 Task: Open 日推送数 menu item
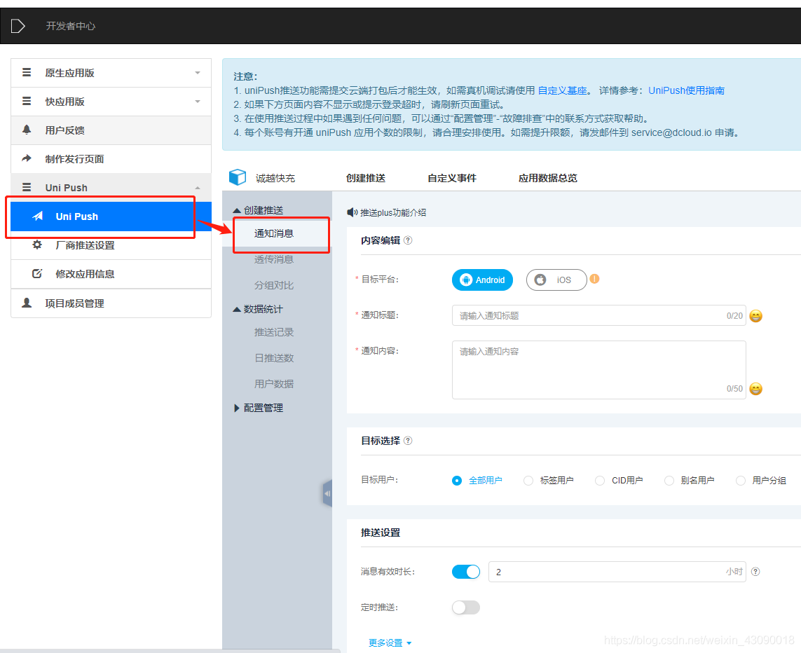point(274,358)
